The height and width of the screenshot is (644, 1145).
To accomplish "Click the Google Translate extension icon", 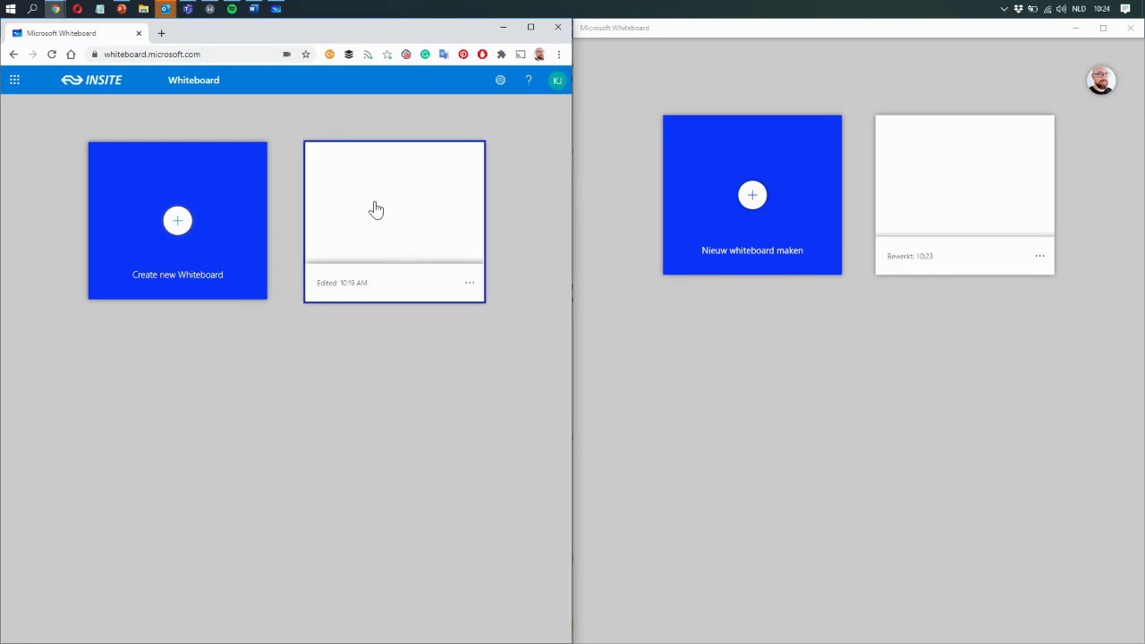I will (x=444, y=55).
